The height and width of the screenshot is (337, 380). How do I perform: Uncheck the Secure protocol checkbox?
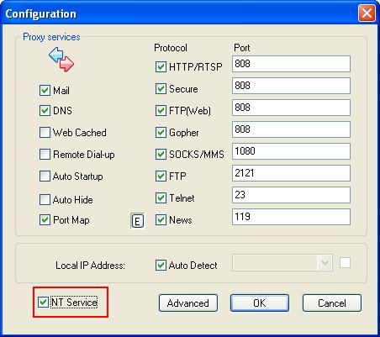pyautogui.click(x=161, y=89)
